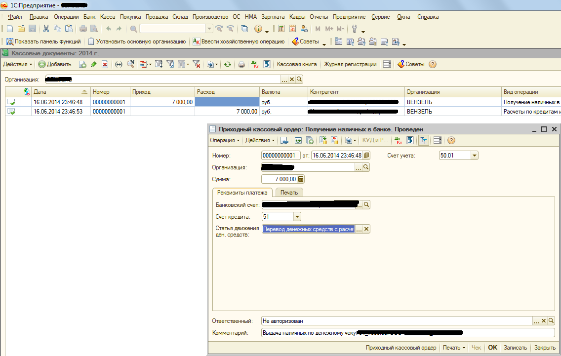Open the ДтКт postings icon in the order window

coord(398,140)
